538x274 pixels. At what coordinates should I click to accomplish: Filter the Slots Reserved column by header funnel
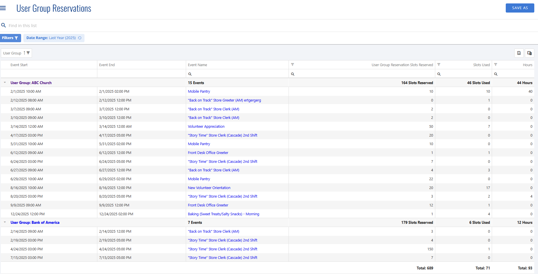tap(293, 65)
